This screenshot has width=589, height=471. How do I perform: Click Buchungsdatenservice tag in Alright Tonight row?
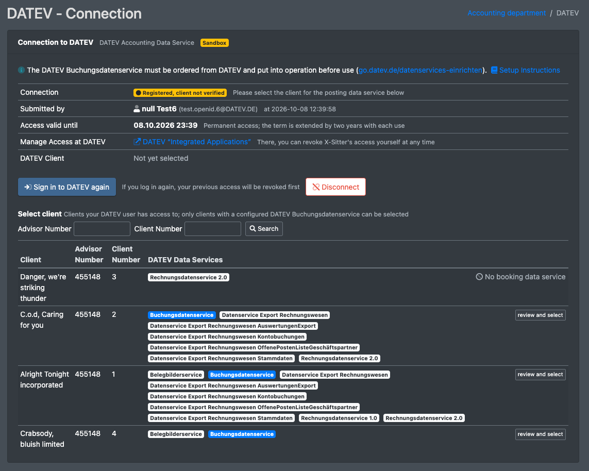(242, 375)
